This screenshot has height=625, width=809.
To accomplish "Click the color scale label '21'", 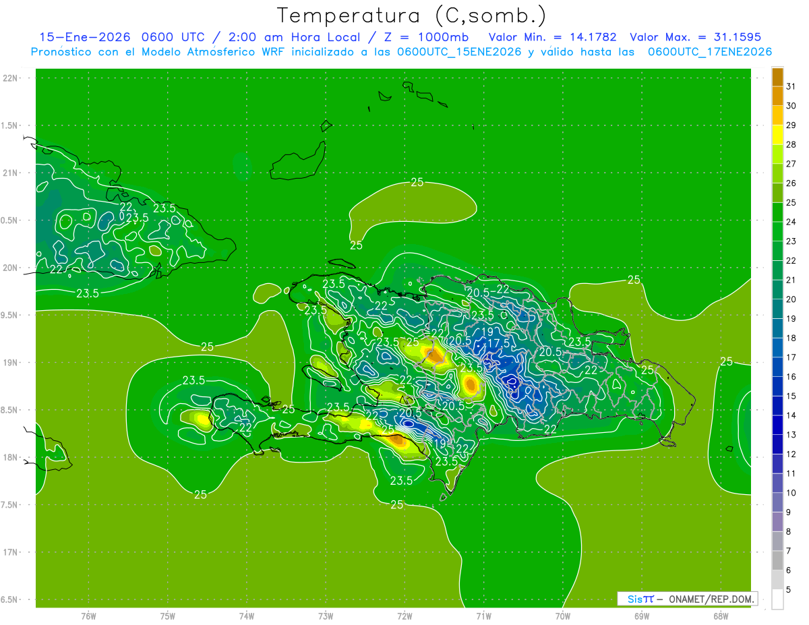I will point(791,280).
